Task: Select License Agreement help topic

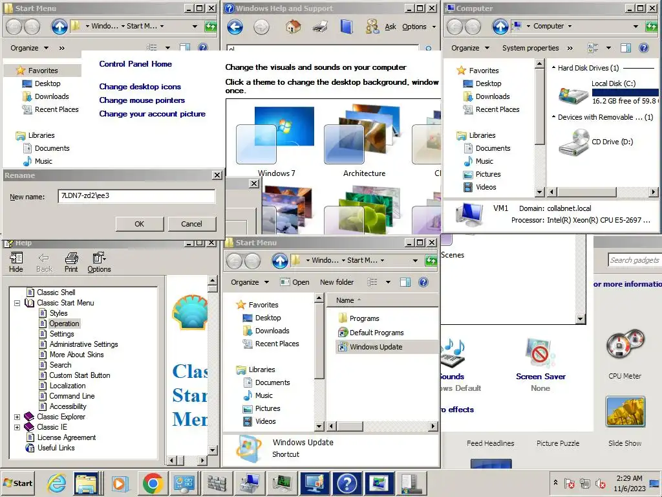Action: 67,437
